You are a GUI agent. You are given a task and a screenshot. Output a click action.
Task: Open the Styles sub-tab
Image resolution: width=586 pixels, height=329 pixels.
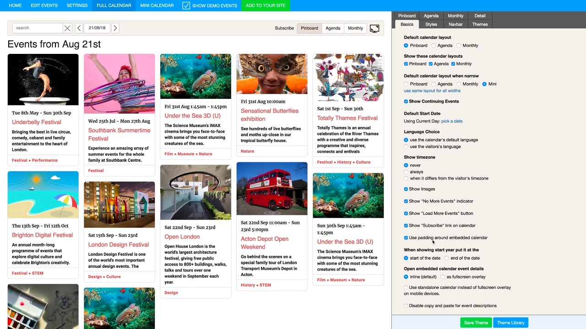pos(431,24)
